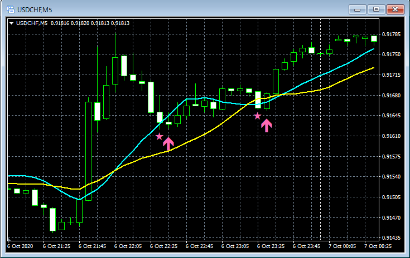Close the USDCHF,M5 chart window
The width and height of the screenshot is (410, 258).
pyautogui.click(x=395, y=9)
